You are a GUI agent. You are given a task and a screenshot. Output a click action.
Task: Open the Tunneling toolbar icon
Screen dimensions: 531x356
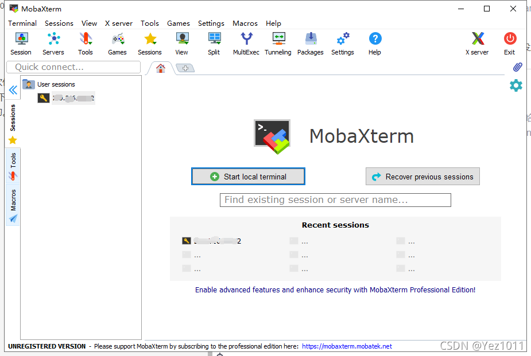[x=278, y=44]
